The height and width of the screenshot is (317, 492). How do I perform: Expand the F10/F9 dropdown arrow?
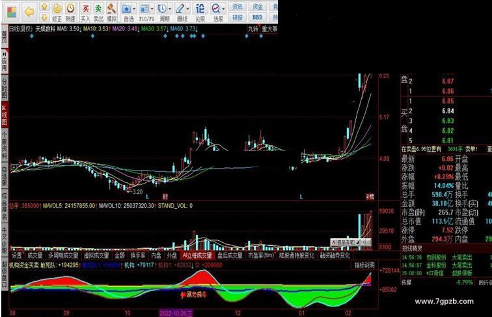click(152, 9)
